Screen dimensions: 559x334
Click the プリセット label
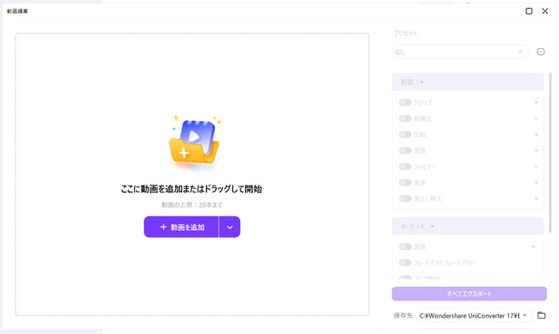[x=405, y=33]
